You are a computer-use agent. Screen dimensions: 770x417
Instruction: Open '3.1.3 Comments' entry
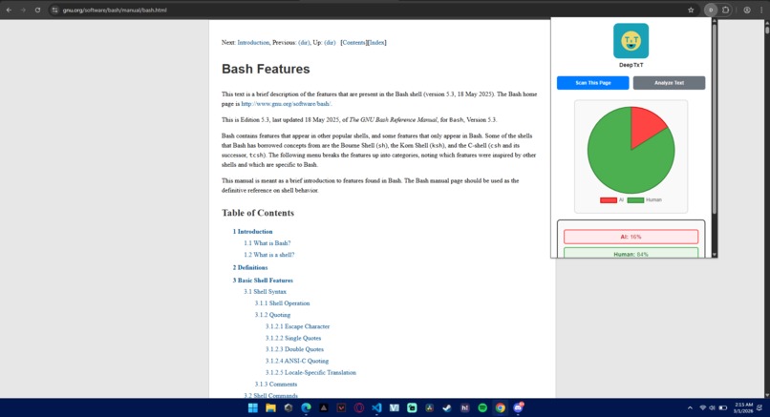click(275, 385)
